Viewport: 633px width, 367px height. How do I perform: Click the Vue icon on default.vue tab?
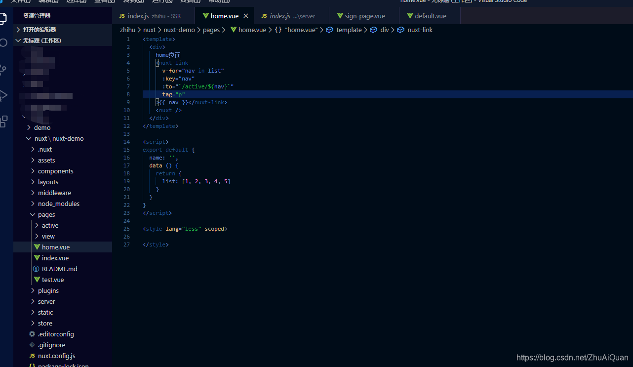pyautogui.click(x=410, y=16)
